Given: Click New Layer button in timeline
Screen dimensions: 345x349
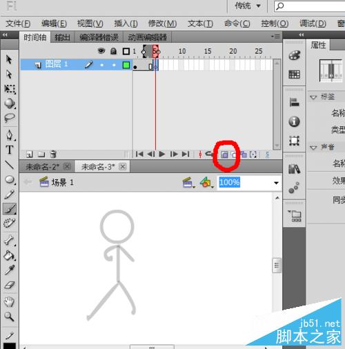Looking at the screenshot, I should pos(30,154).
